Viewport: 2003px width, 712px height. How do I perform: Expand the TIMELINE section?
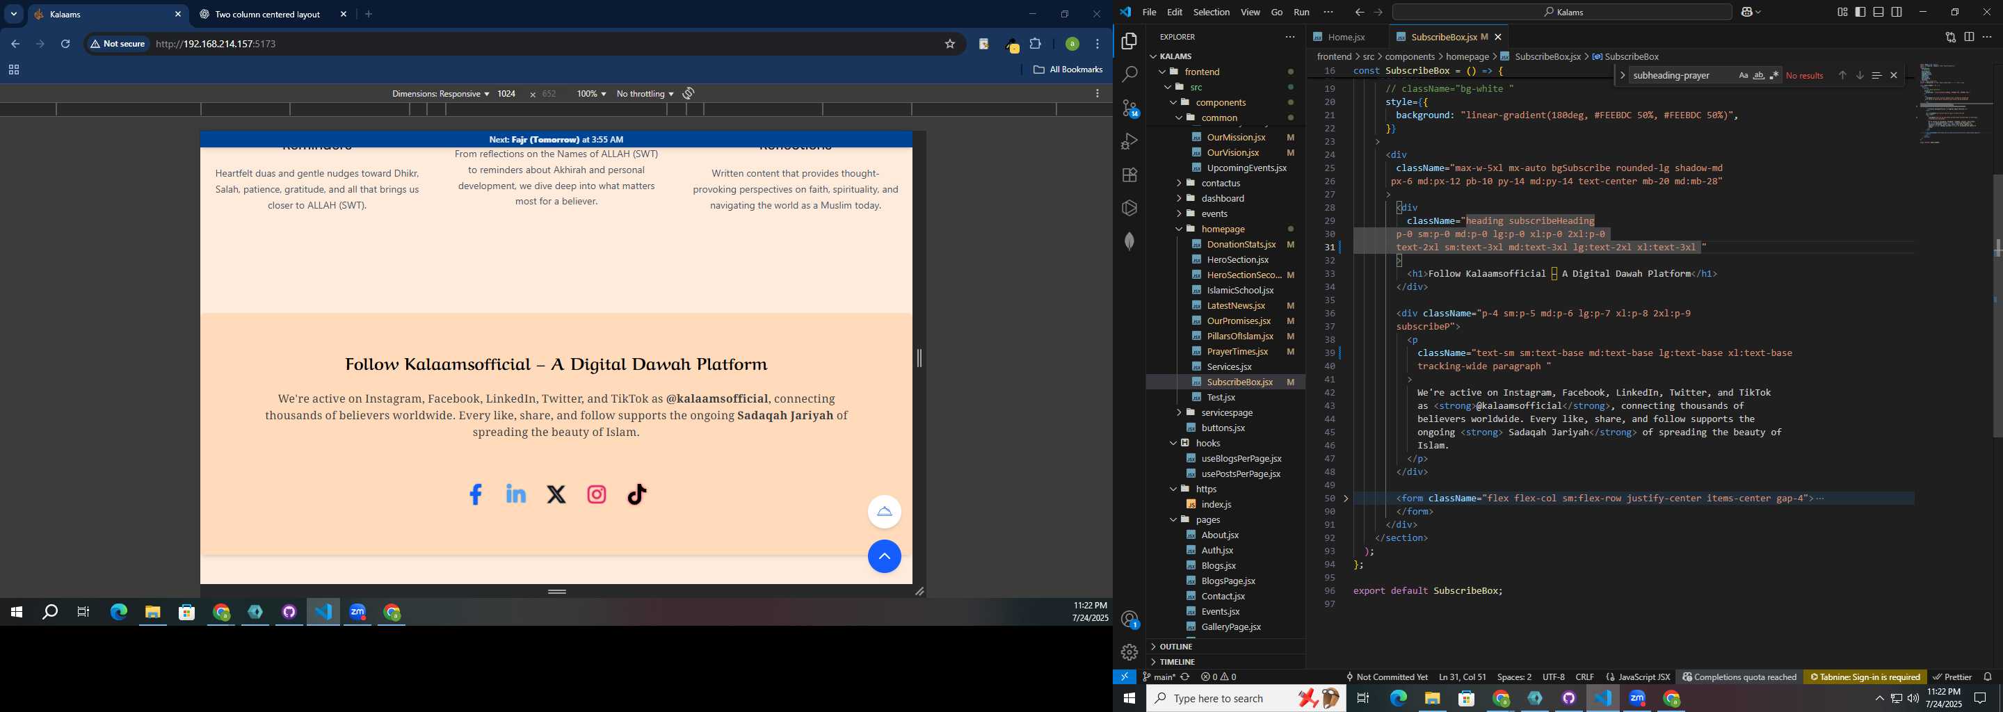pos(1226,661)
